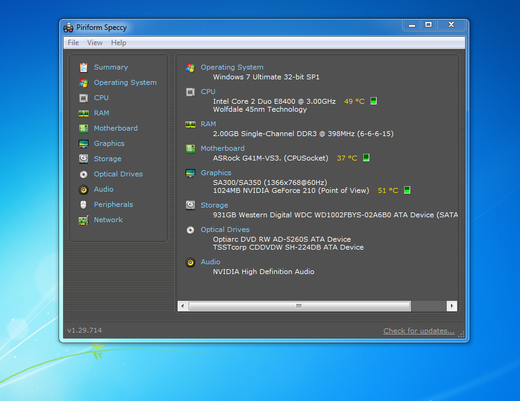Image resolution: width=520 pixels, height=401 pixels.
Task: Open the RAM module icon in sidebar
Action: point(84,113)
